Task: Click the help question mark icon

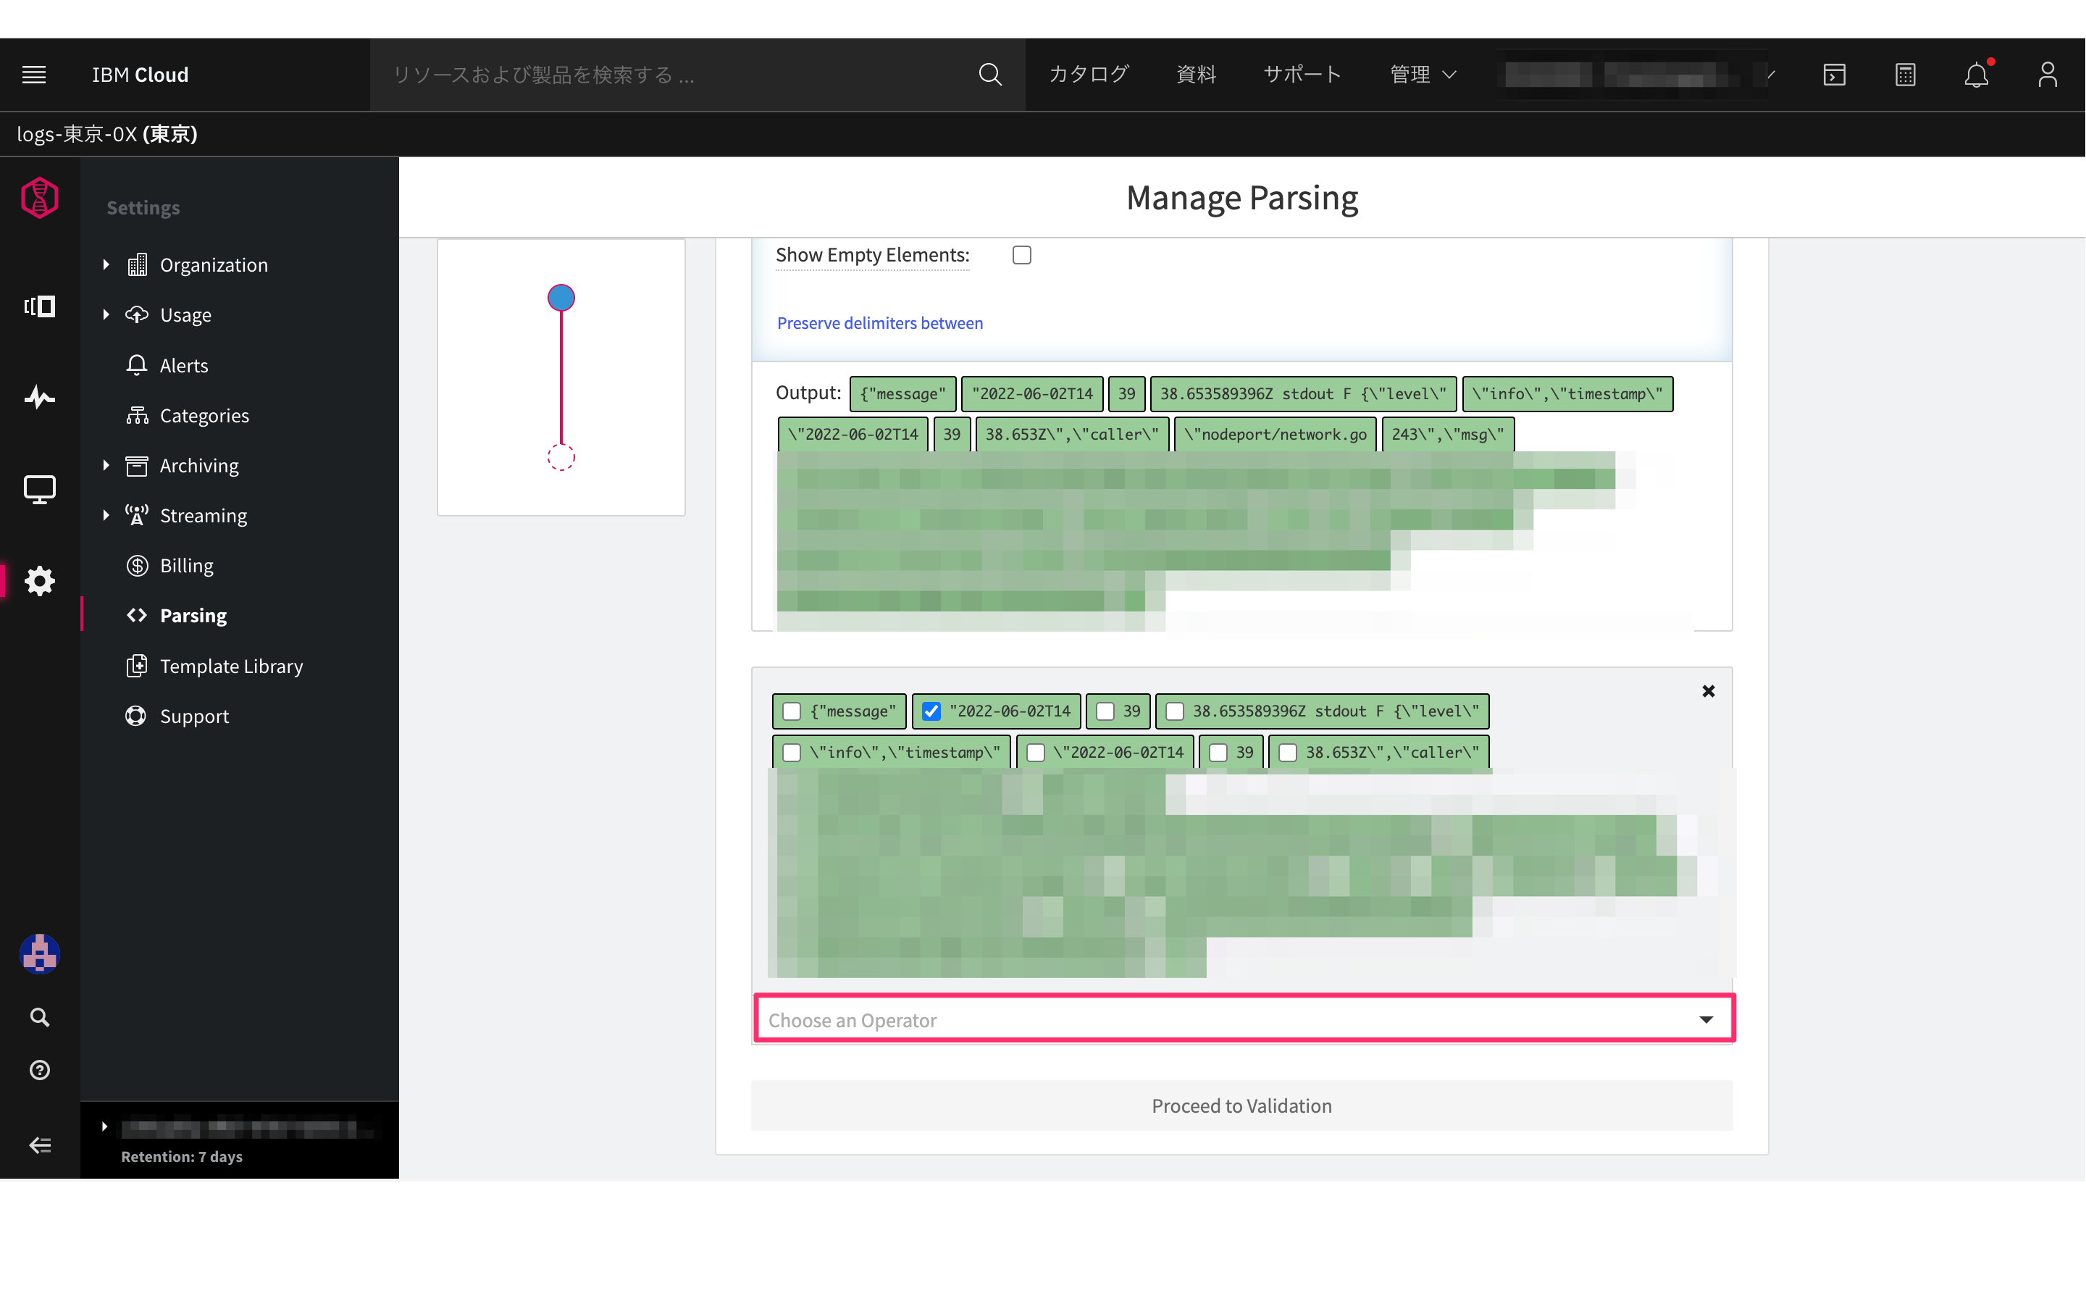Action: click(40, 1069)
